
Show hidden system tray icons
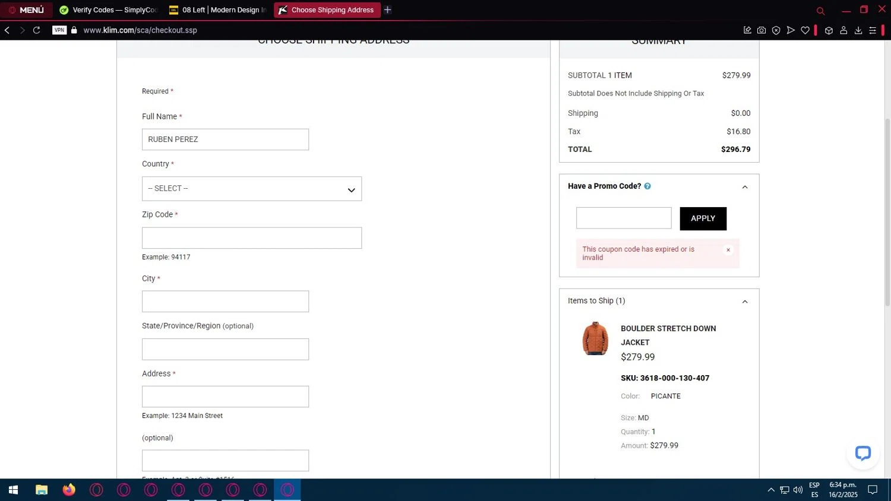point(771,490)
